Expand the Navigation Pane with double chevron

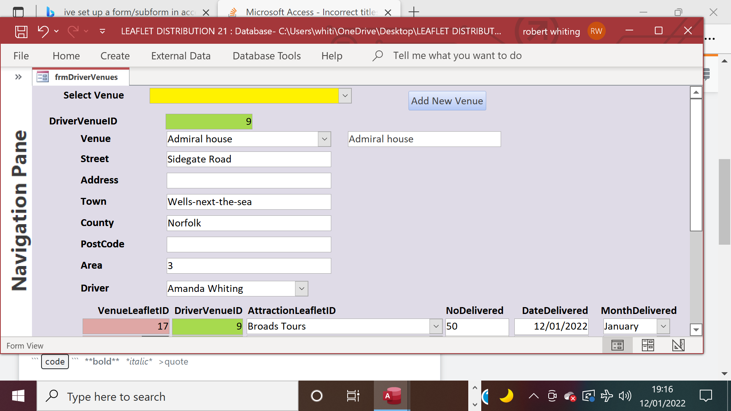[18, 77]
